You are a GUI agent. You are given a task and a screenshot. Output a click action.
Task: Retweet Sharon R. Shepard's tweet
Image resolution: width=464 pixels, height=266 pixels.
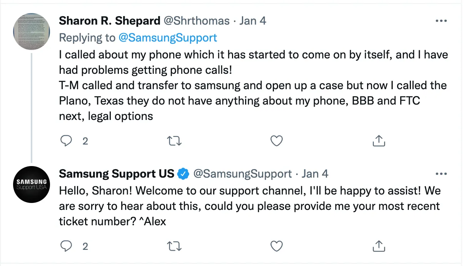point(175,141)
